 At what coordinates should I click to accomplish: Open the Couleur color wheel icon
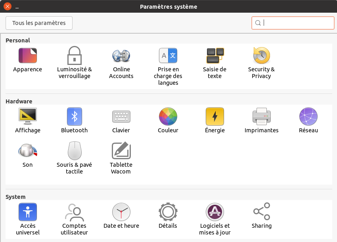pyautogui.click(x=168, y=116)
